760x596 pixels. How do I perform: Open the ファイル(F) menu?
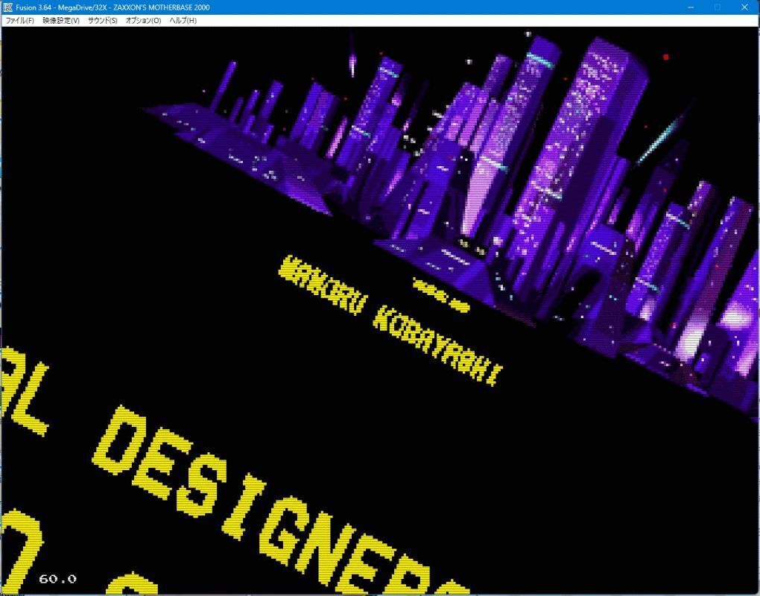19,20
